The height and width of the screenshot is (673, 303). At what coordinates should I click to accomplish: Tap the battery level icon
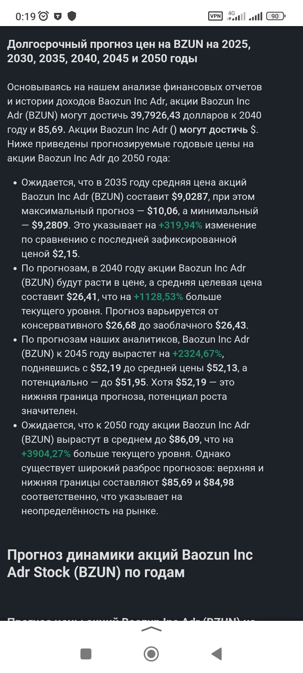coord(276,16)
